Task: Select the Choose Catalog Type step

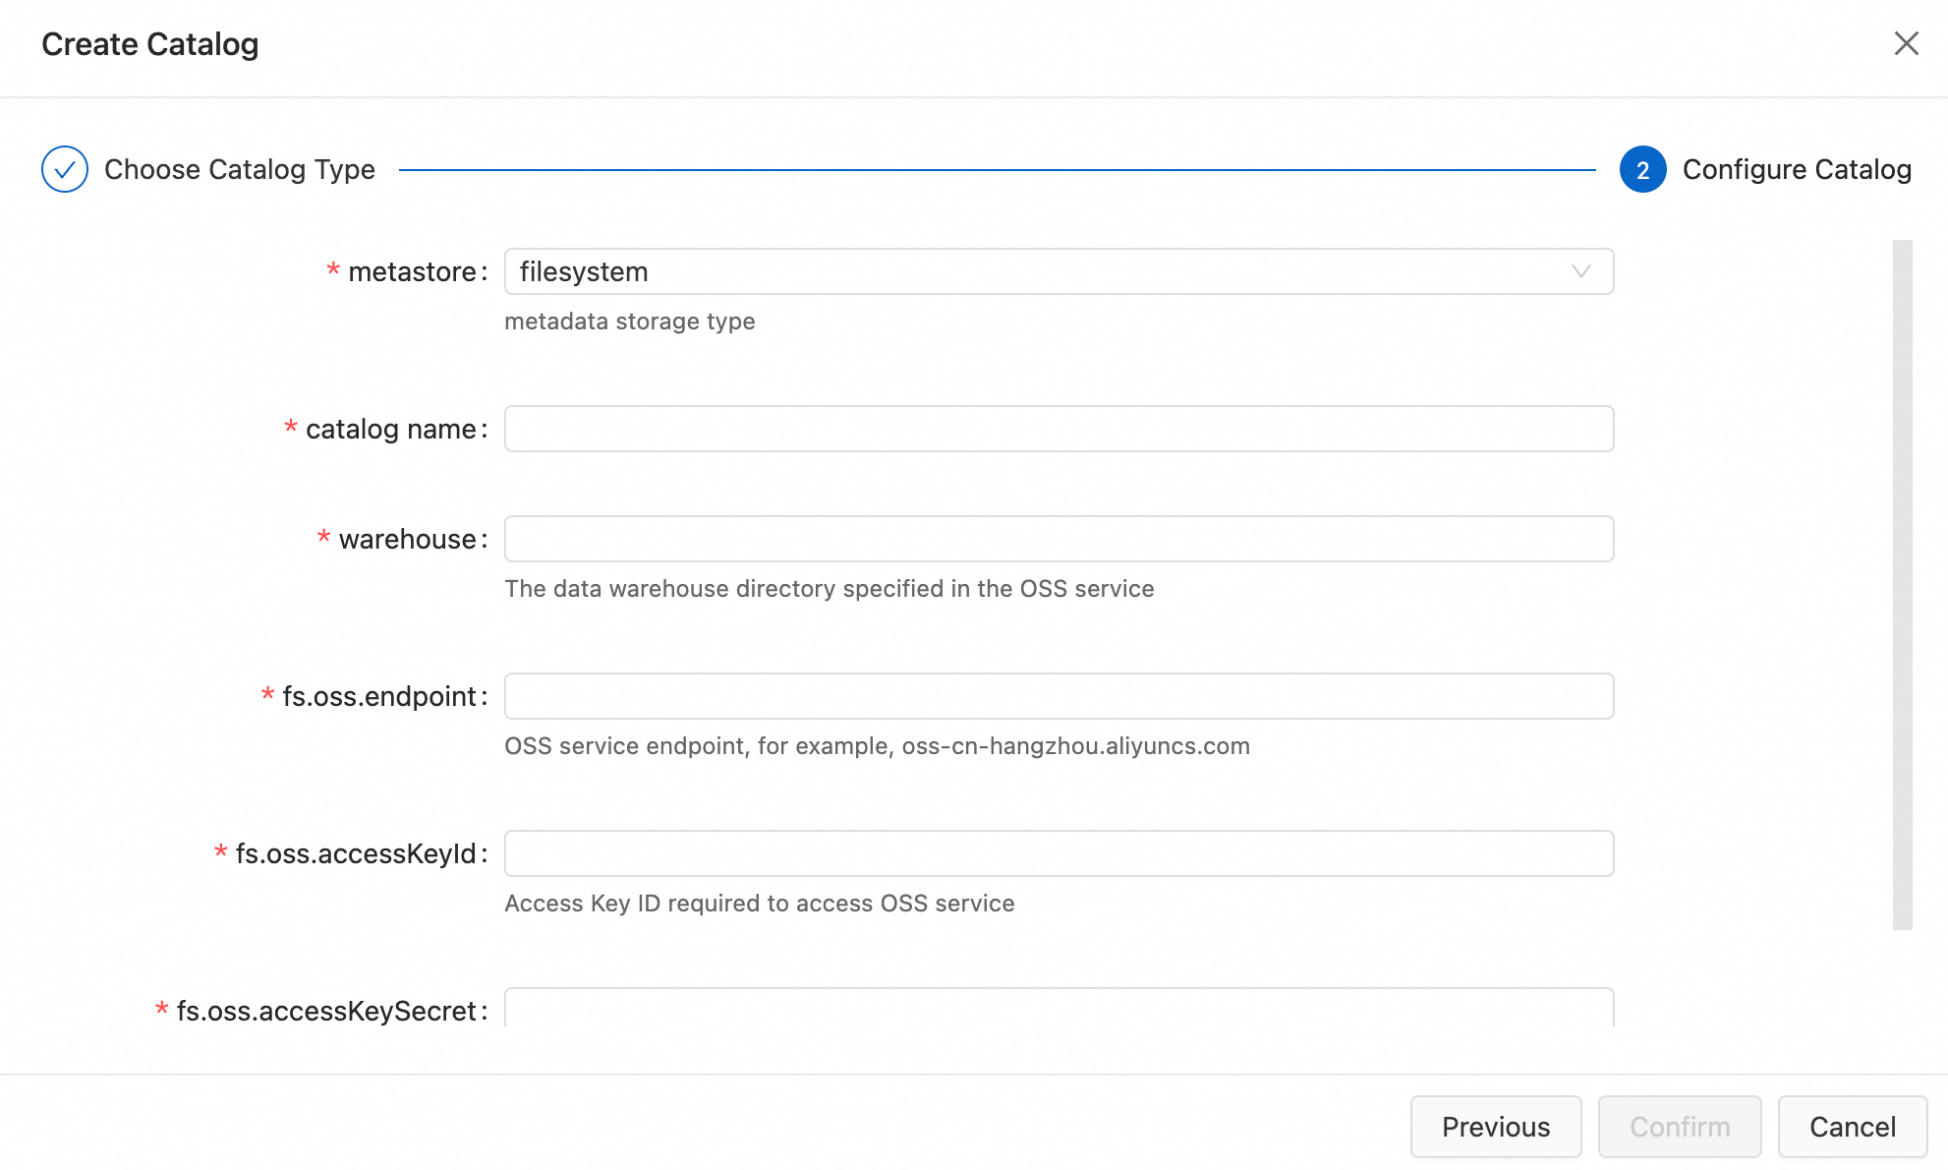Action: (x=241, y=169)
